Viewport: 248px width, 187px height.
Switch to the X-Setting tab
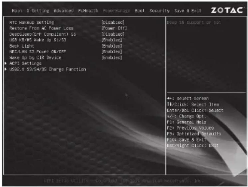click(x=38, y=11)
